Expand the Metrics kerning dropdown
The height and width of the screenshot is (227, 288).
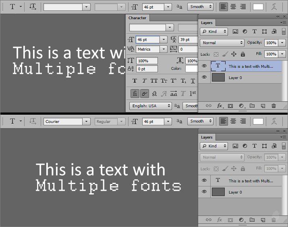click(163, 49)
